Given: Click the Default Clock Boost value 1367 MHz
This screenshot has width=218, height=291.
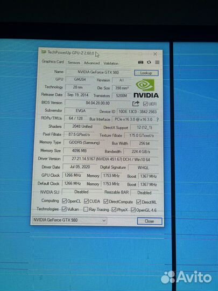Looking at the screenshot, I should tap(149, 184).
